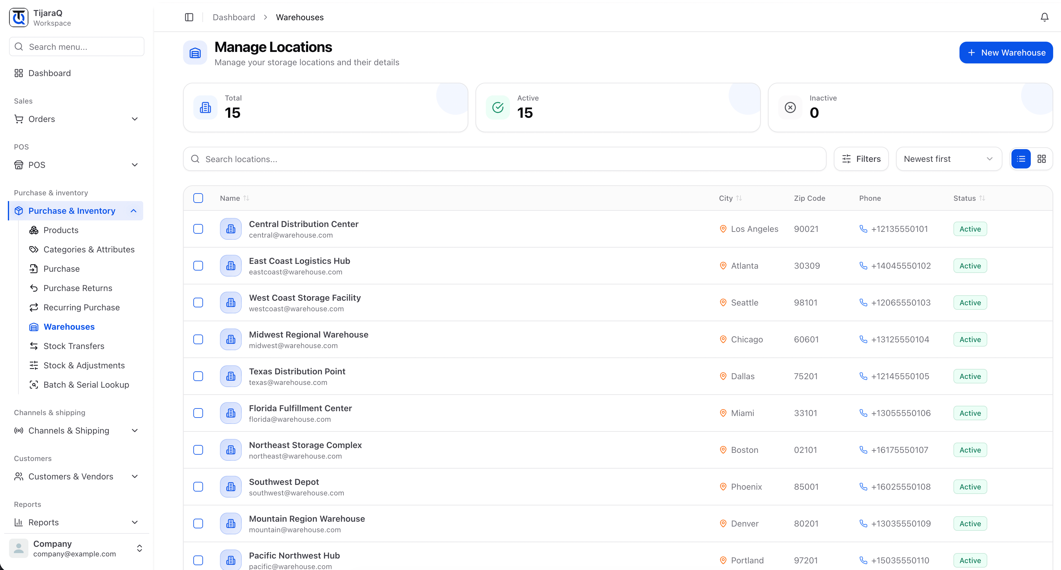Open the Company account switcher

(76, 549)
